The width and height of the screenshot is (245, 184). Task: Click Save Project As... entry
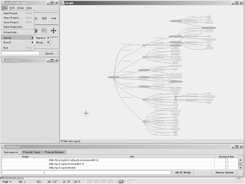pos(17,27)
